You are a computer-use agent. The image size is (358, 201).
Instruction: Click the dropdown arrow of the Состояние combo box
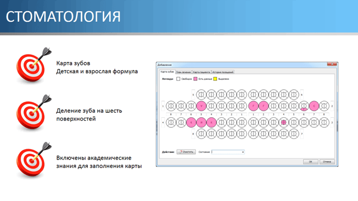coord(243,152)
